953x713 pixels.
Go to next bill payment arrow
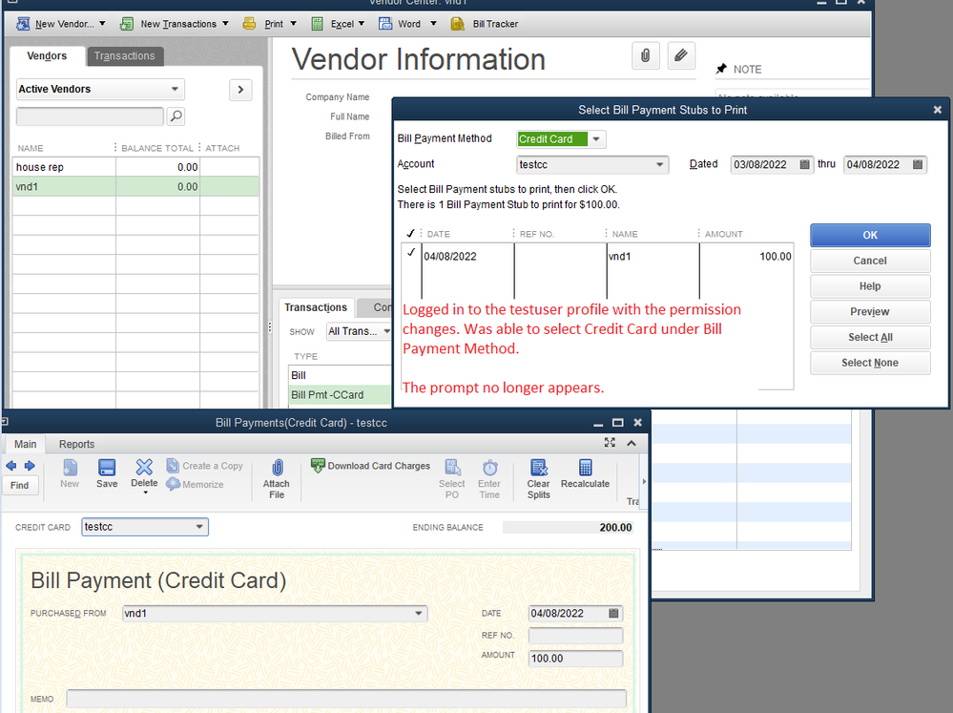click(30, 466)
